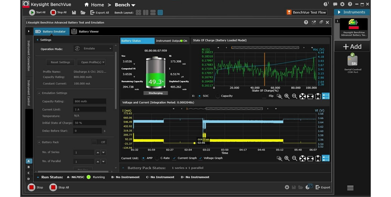Image resolution: width=391 pixels, height=197 pixels.
Task: Click the save disk icon in toolbar
Action: tap(74, 13)
